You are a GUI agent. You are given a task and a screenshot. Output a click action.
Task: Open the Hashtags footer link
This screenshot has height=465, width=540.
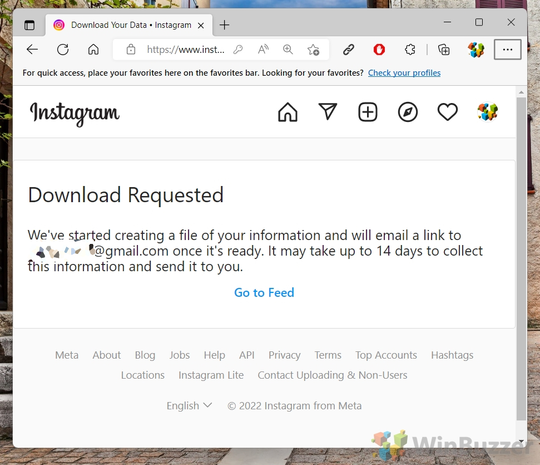(x=452, y=355)
